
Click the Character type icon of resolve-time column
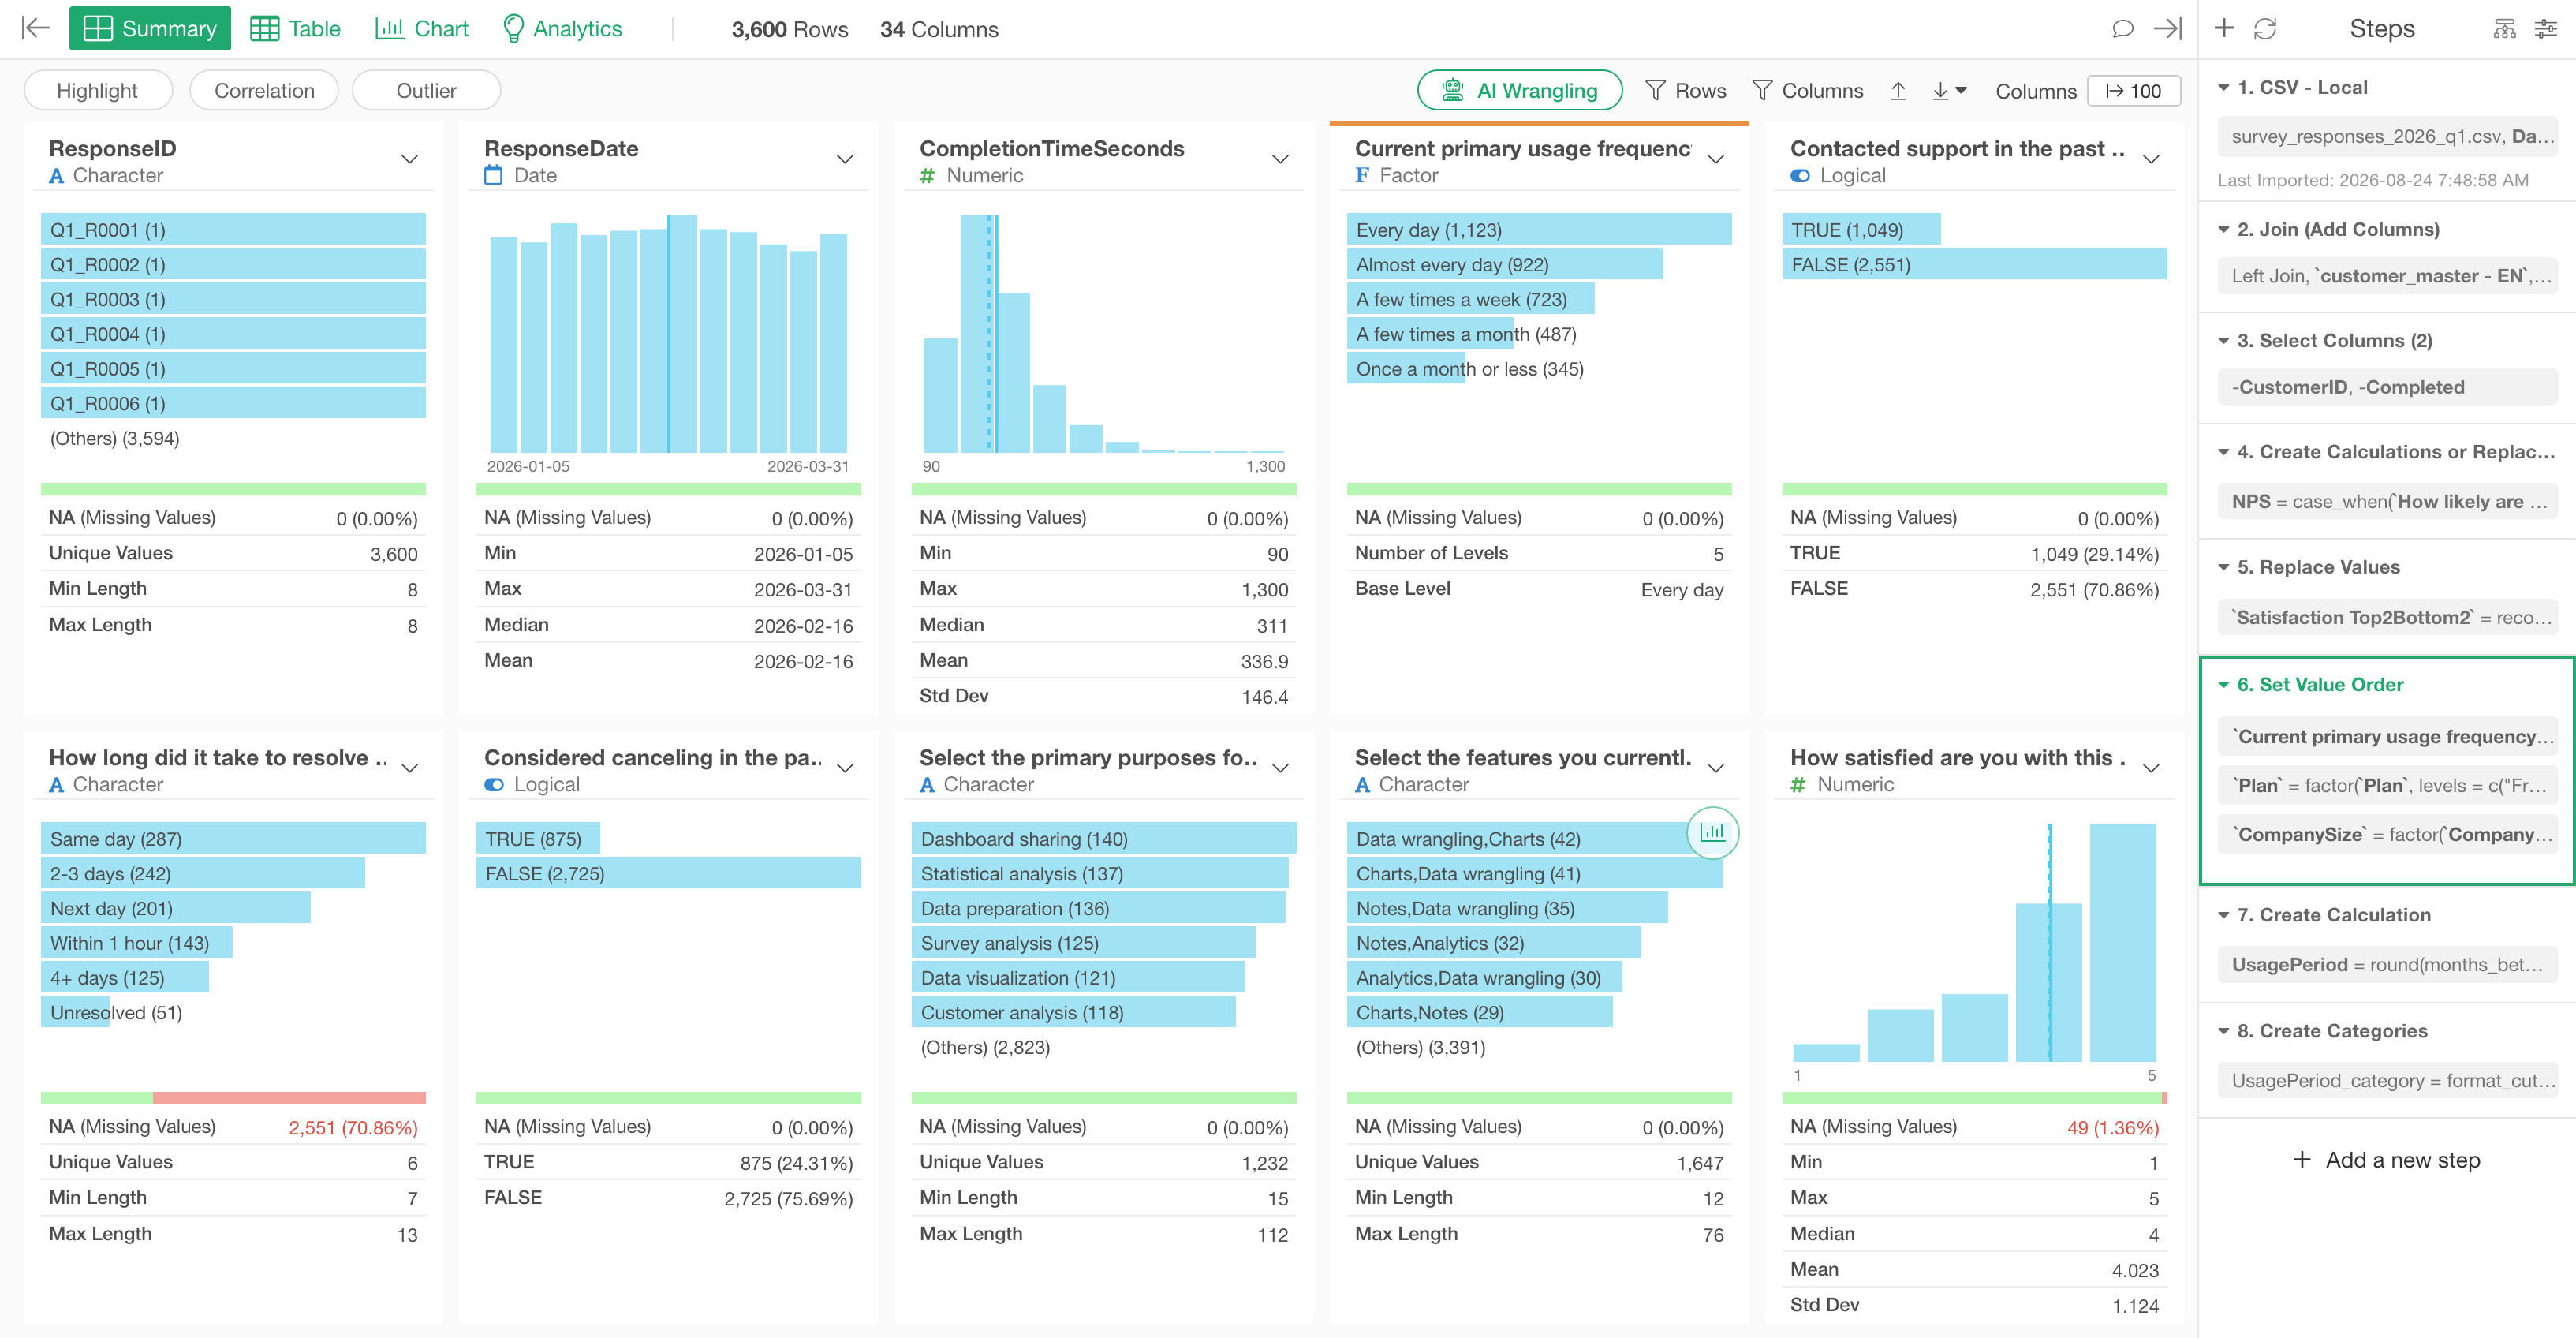coord(57,785)
